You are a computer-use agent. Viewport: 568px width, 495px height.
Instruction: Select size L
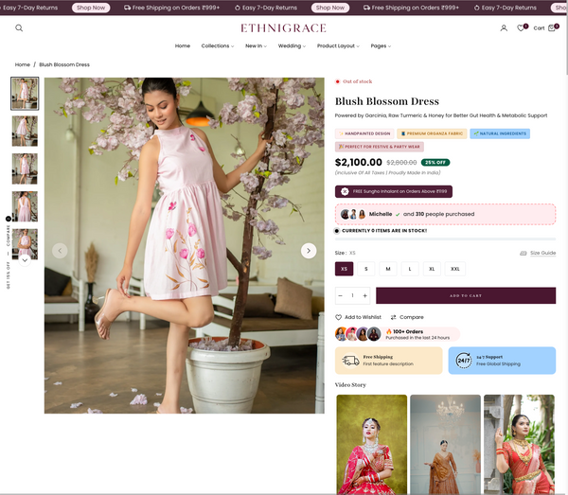pyautogui.click(x=410, y=269)
